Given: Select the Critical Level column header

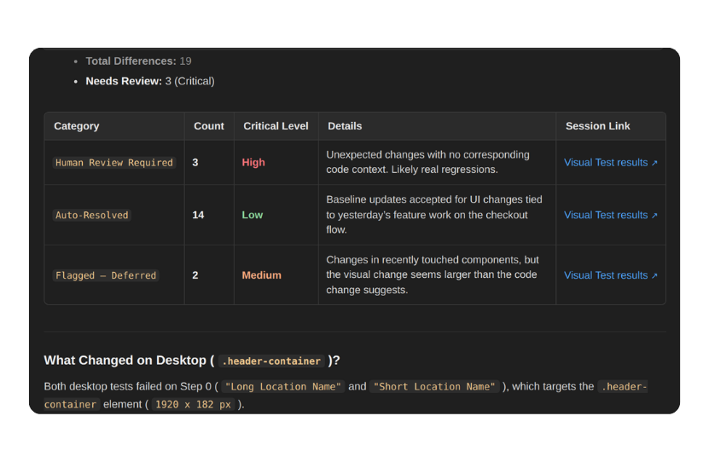Looking at the screenshot, I should coord(276,126).
